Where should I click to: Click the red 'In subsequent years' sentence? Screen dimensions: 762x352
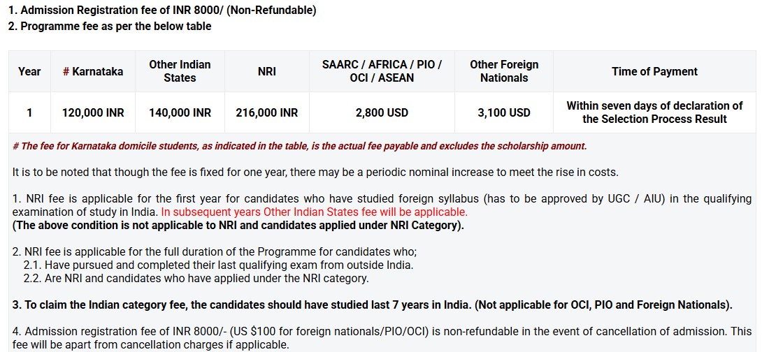tap(314, 212)
